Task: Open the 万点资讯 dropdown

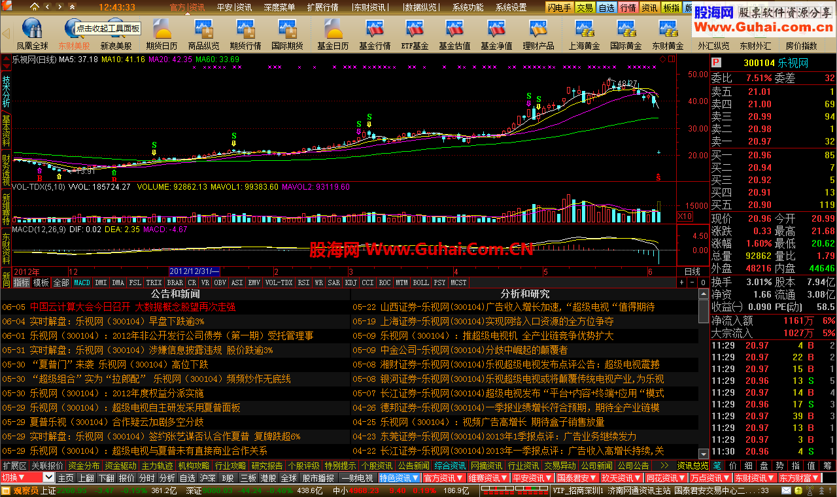Action: (711, 478)
